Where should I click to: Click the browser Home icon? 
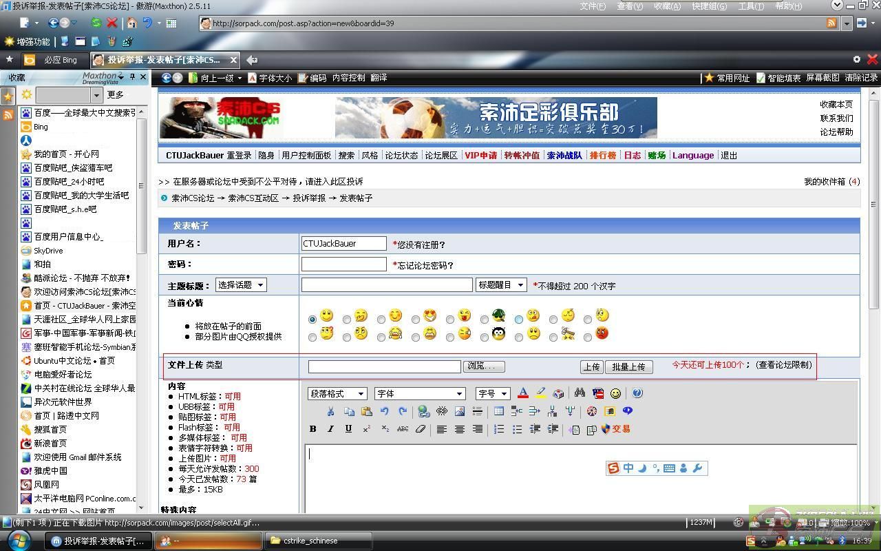click(x=131, y=23)
